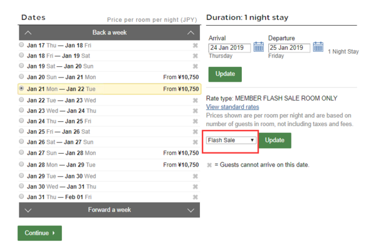Select the Jan 18 Fri – Jan 19 radio button
376x246 pixels.
coord(21,55)
